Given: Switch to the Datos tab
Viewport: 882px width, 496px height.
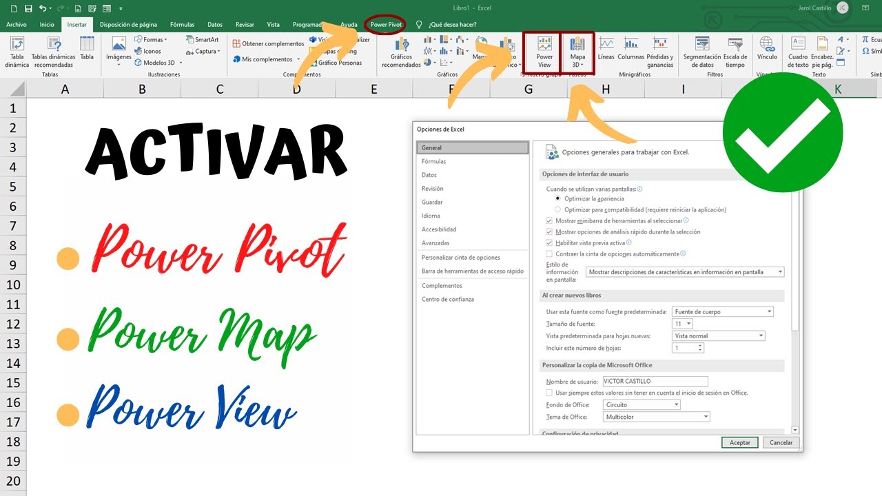Looking at the screenshot, I should [x=215, y=24].
